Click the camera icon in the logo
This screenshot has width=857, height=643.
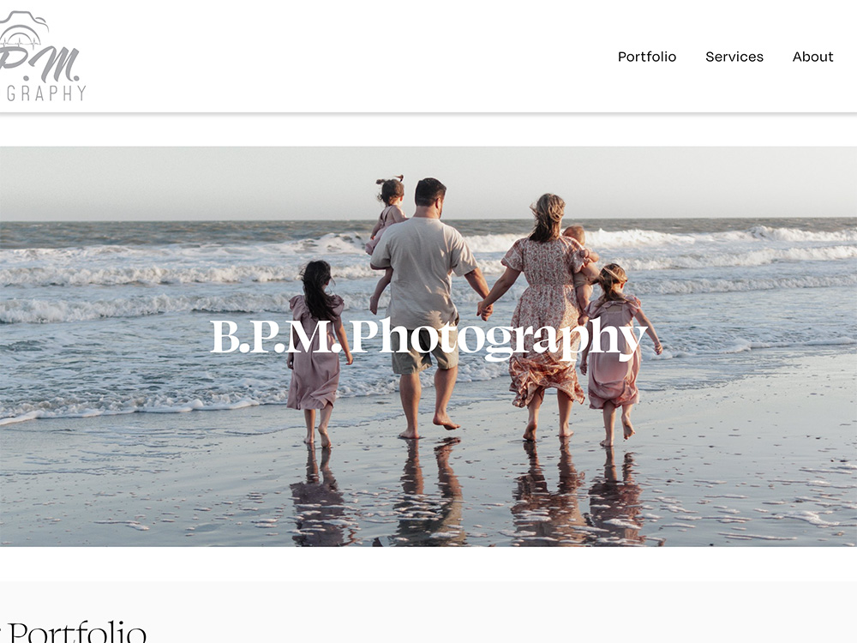[23, 28]
